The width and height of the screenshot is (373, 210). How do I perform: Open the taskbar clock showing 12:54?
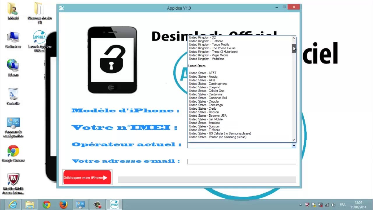click(359, 205)
